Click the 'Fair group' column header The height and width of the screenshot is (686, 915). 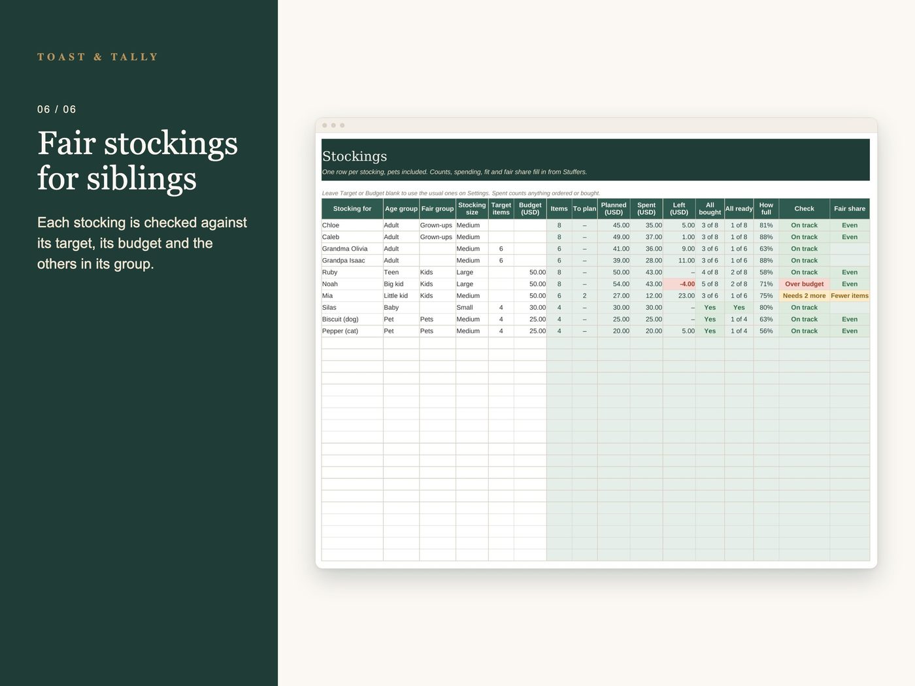[x=437, y=209]
